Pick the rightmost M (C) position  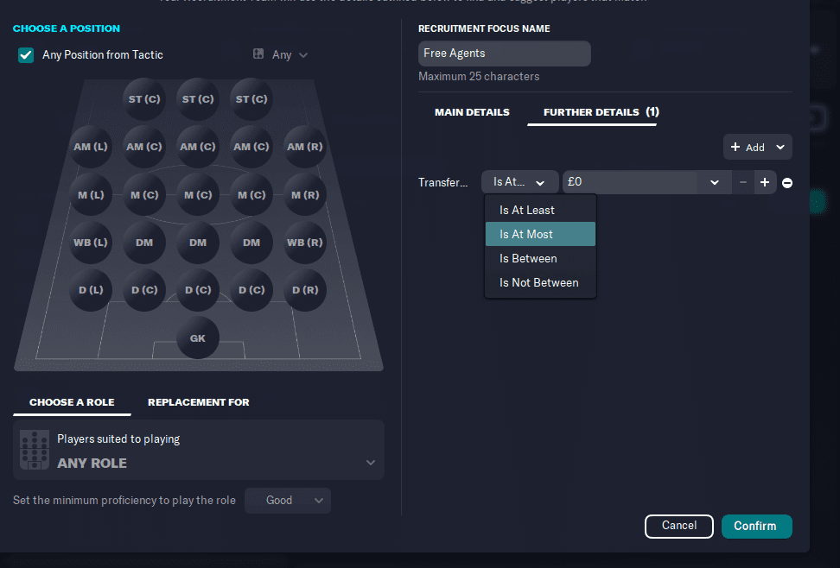[251, 195]
